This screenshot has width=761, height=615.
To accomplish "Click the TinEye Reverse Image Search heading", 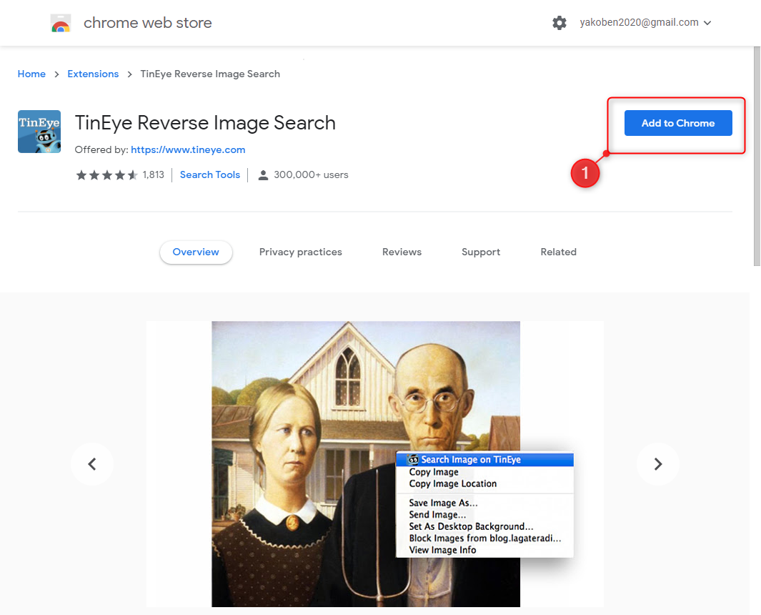I will [205, 123].
